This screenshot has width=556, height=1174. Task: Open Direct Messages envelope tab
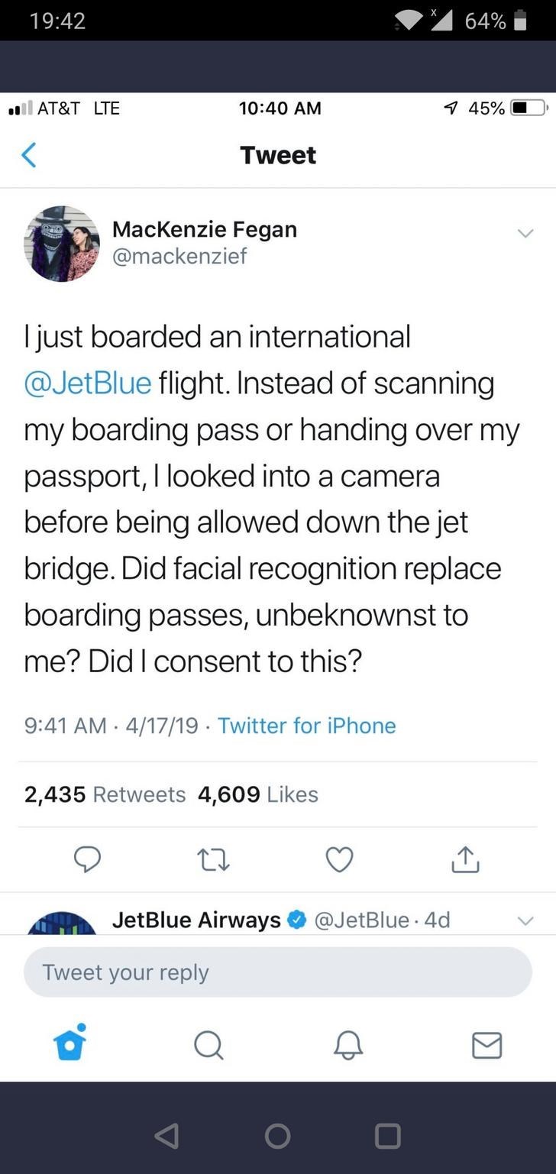coord(486,1045)
